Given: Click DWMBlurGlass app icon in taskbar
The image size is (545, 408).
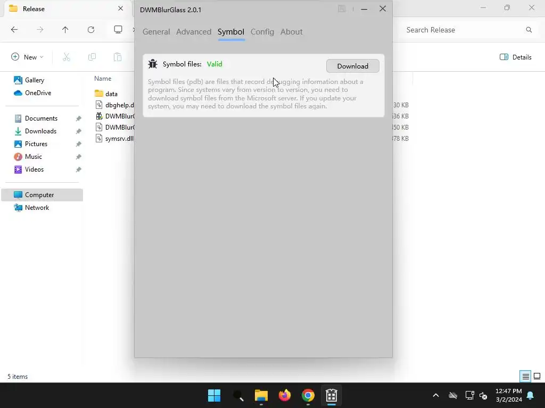Looking at the screenshot, I should coord(332,395).
